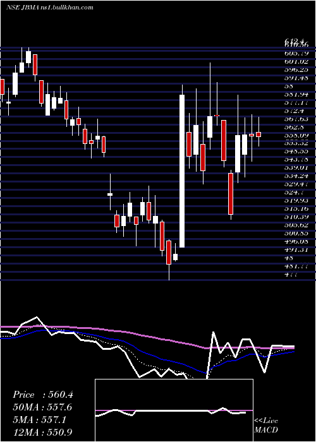Click the 491.31 price axis label

(296, 249)
